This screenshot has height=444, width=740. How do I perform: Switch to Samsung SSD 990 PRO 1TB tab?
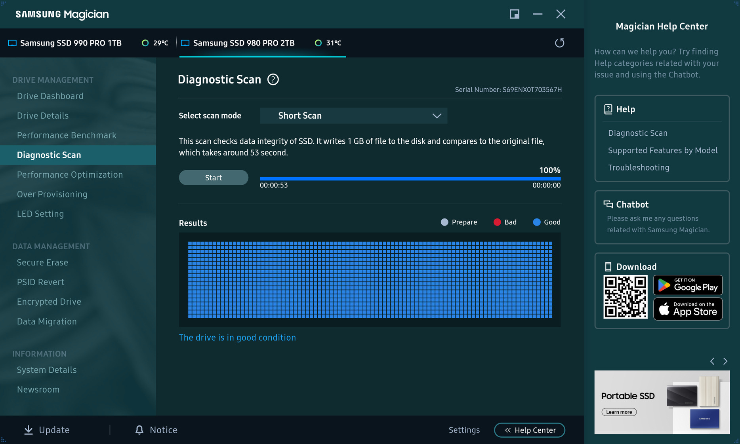point(88,43)
